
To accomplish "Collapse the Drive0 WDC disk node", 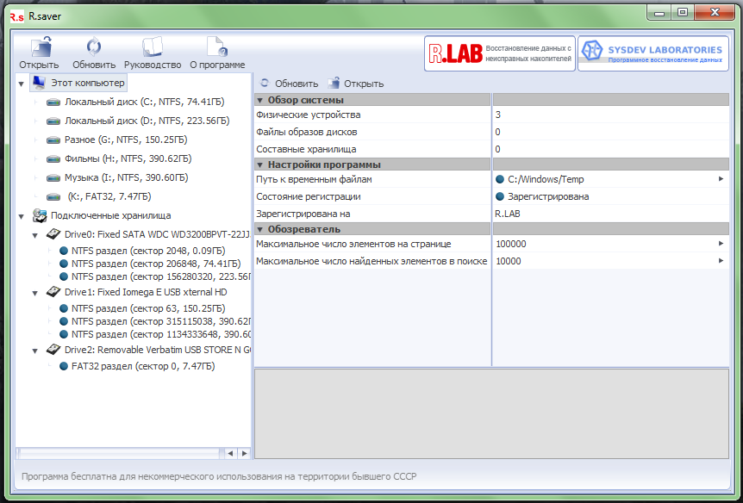I will coord(35,234).
